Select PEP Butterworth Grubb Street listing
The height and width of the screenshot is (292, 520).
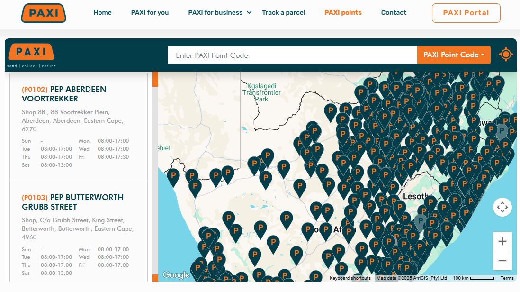coord(72,202)
